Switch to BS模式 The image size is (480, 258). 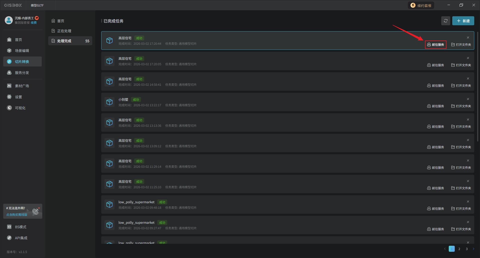coord(20,227)
